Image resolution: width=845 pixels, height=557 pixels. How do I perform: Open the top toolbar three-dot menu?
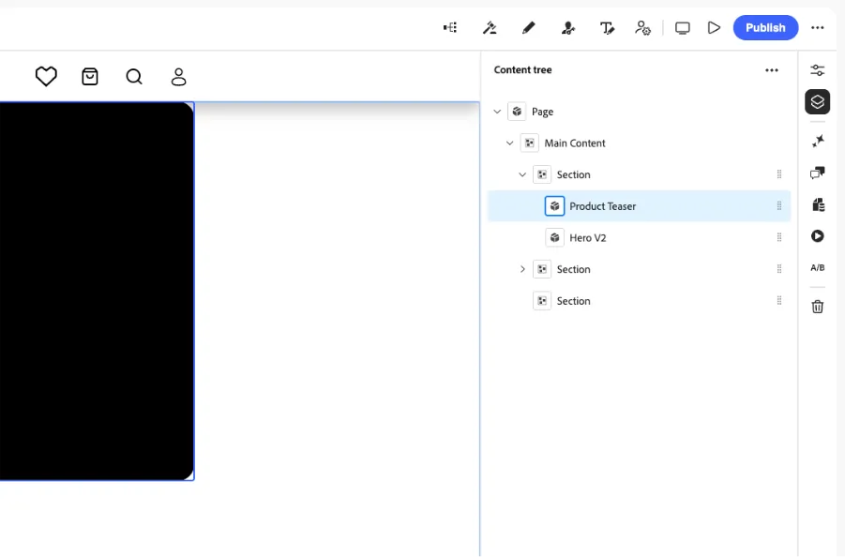(x=818, y=27)
